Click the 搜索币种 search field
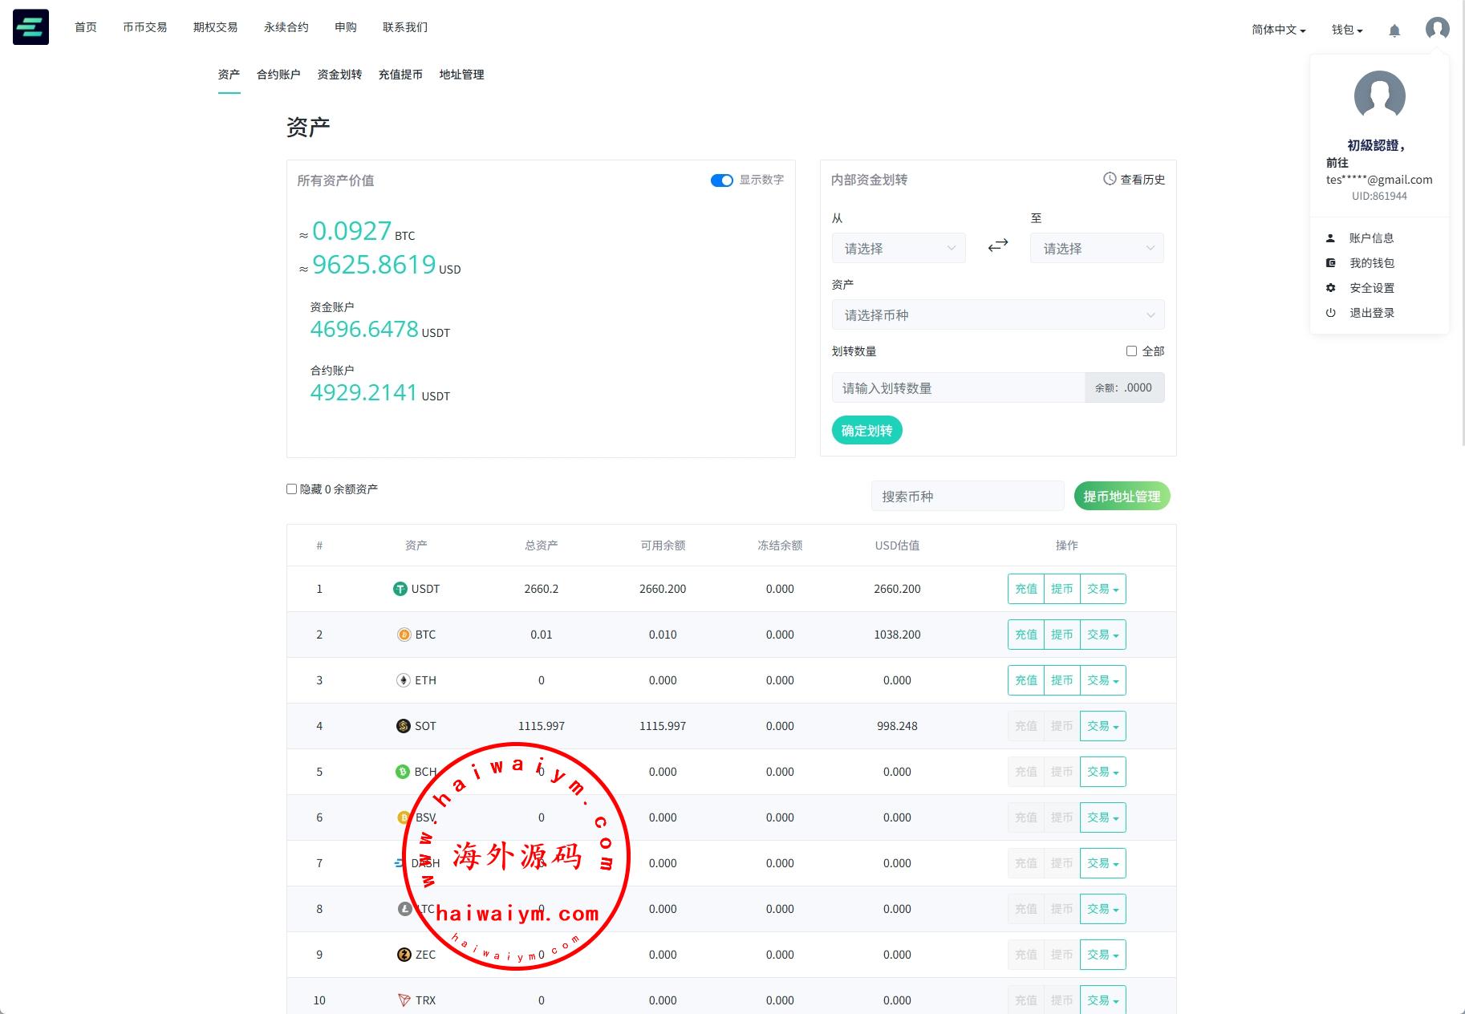 (x=967, y=497)
